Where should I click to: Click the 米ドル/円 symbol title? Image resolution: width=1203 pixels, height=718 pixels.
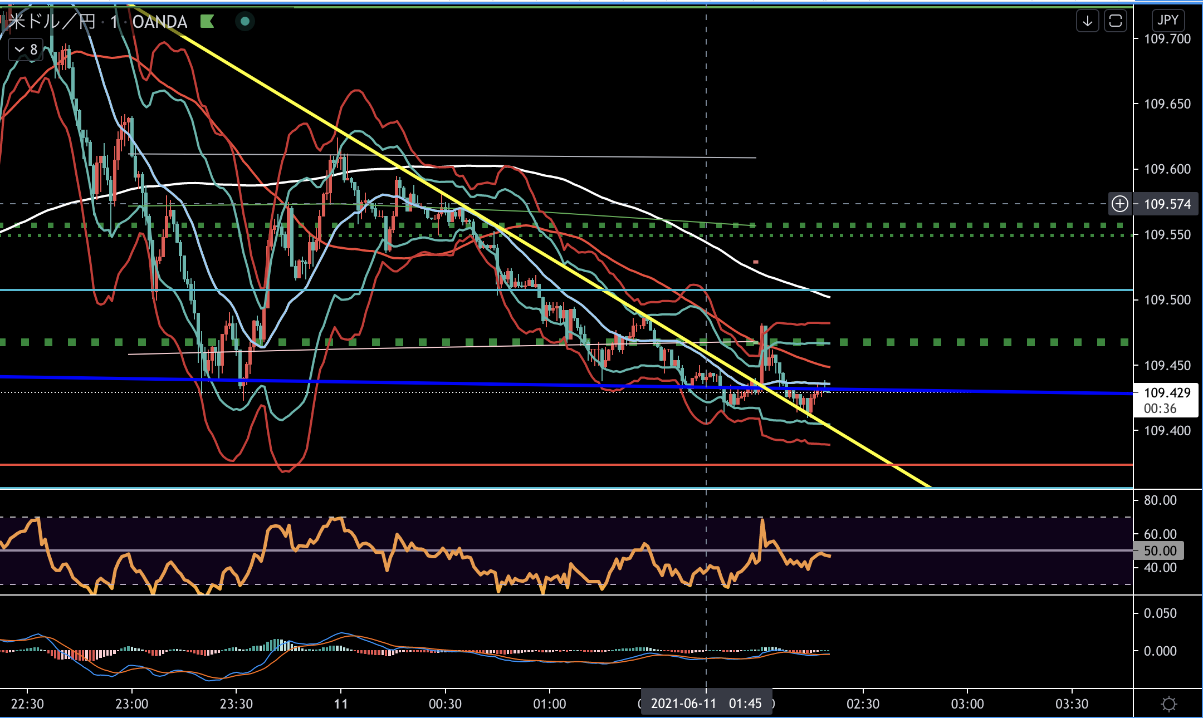[51, 22]
